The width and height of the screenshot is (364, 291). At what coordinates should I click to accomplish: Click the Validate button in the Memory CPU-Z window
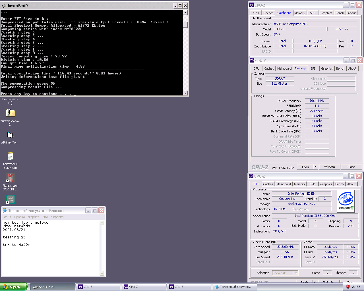tap(329, 167)
